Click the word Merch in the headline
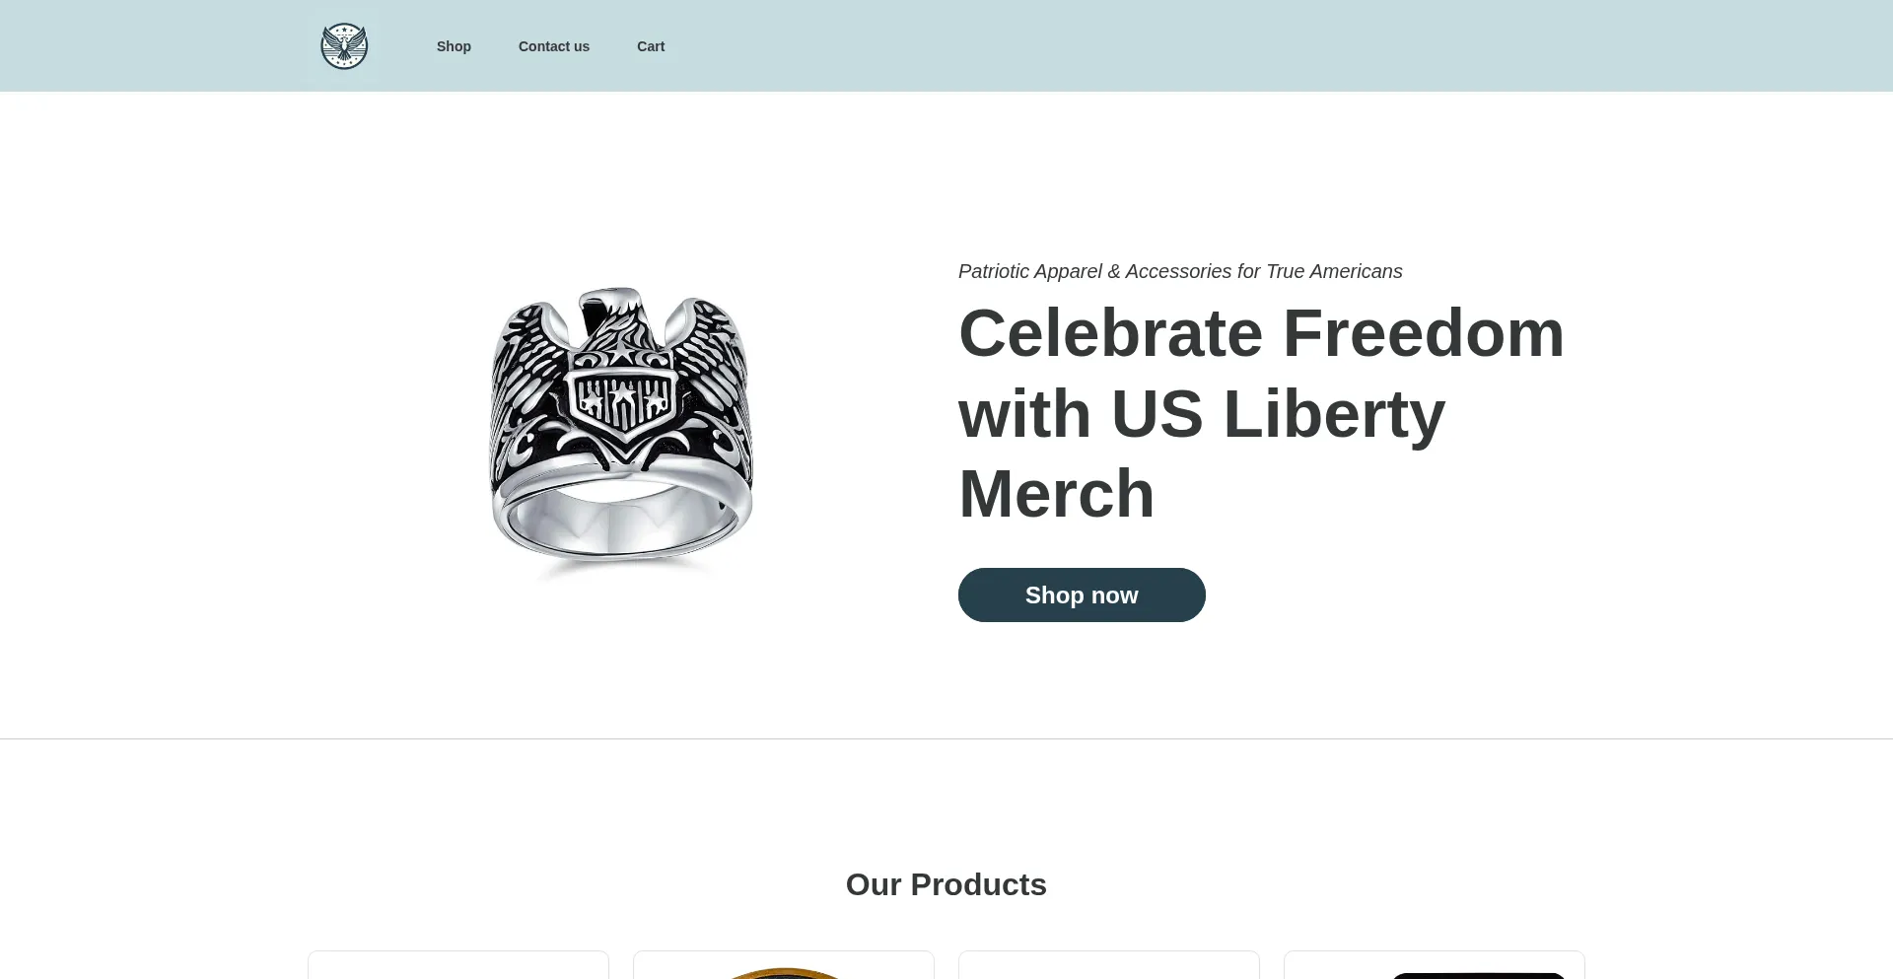Screen dimensions: 1893x979 pos(1056,494)
